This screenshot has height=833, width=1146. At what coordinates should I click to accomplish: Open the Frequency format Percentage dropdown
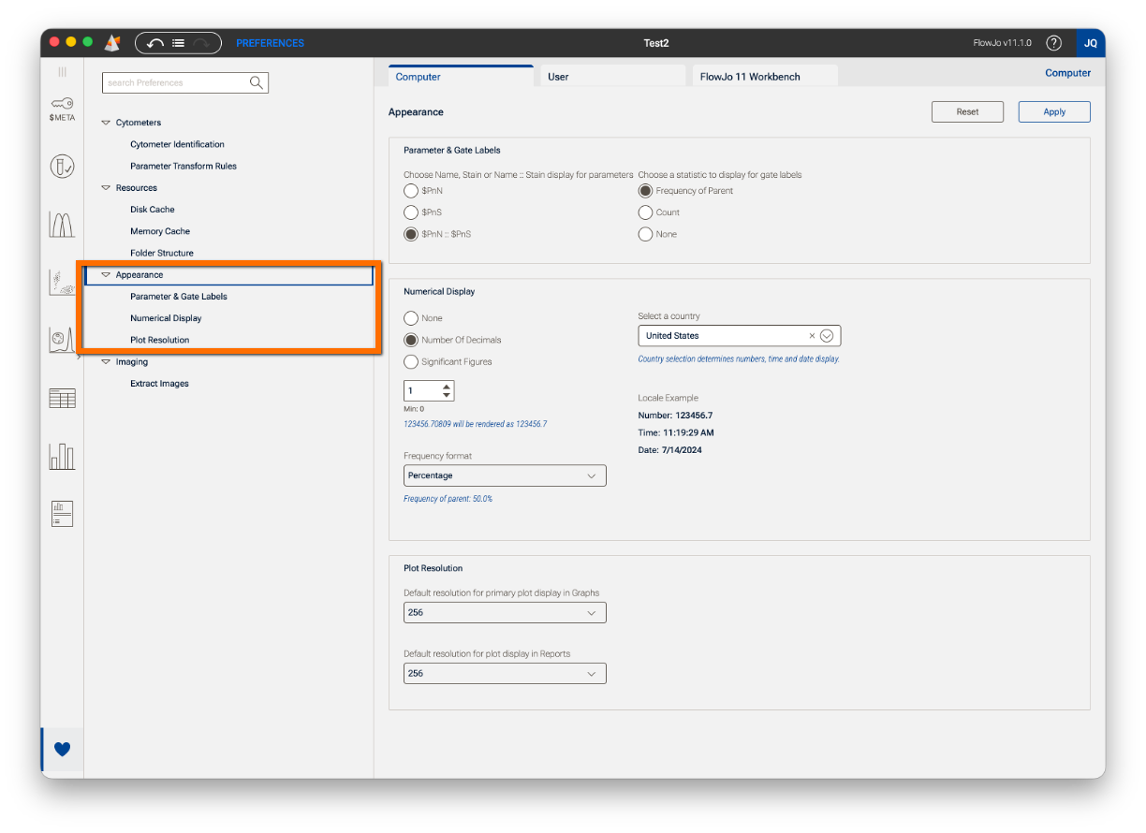tap(505, 475)
